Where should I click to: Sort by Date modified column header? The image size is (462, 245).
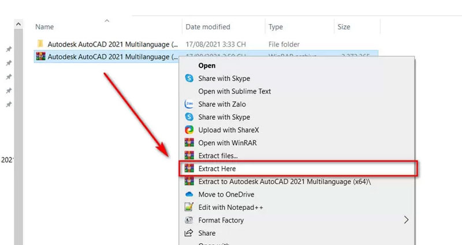208,27
